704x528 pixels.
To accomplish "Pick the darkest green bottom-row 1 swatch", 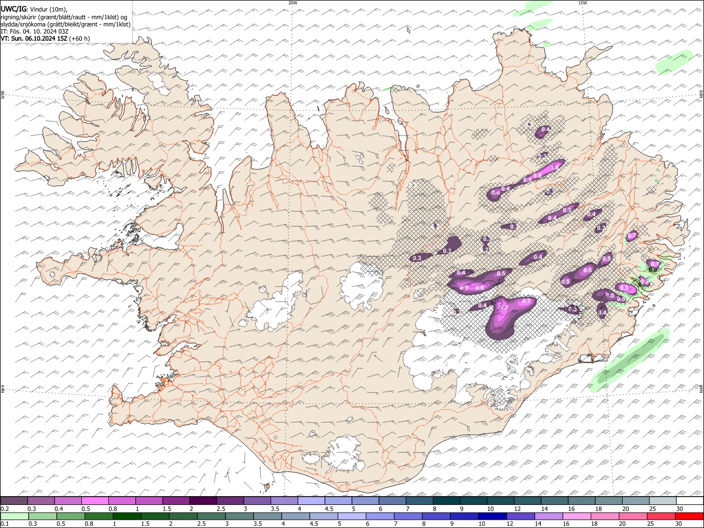I will (x=127, y=516).
